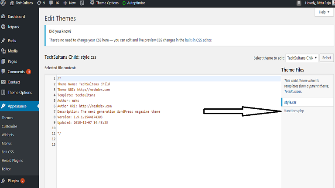Open functions.php in Theme Files
The width and height of the screenshot is (335, 188).
pos(294,111)
